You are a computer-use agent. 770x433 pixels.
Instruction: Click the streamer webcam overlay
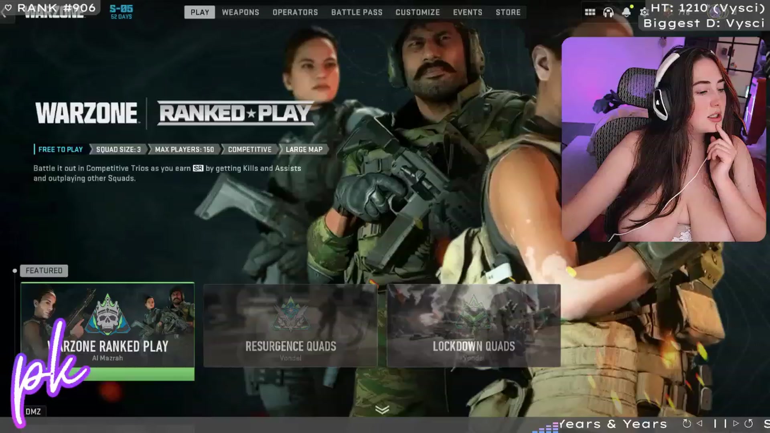point(664,140)
